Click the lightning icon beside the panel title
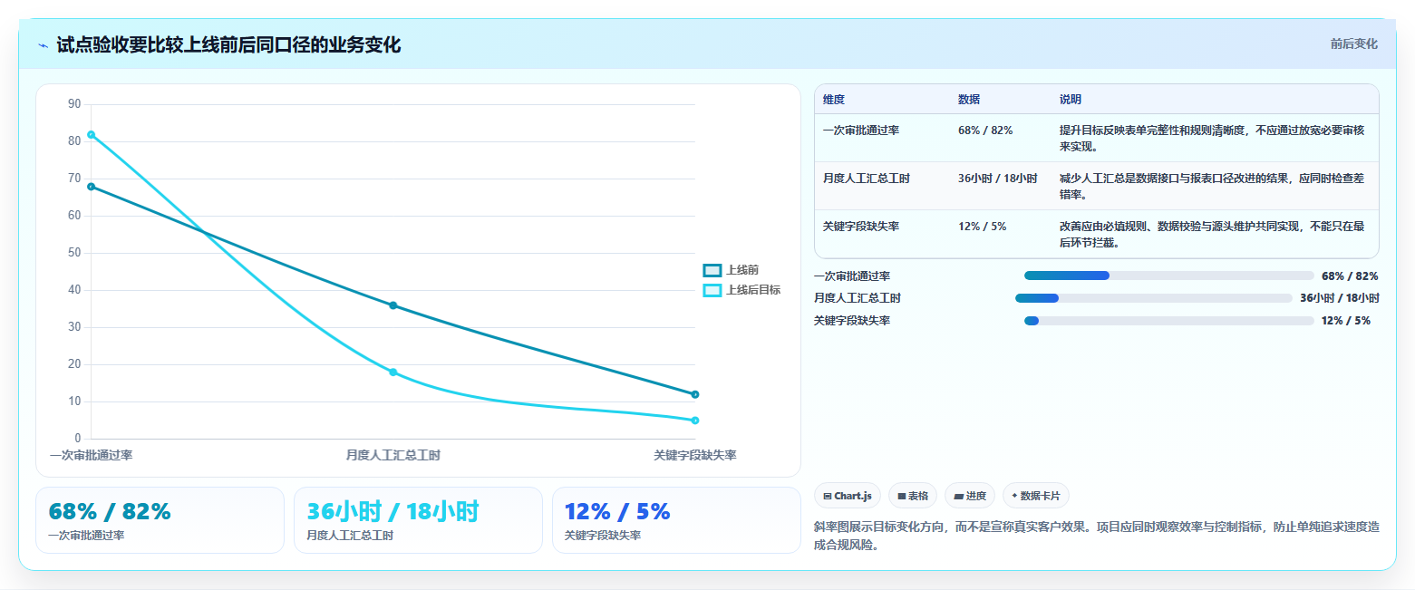 (43, 45)
